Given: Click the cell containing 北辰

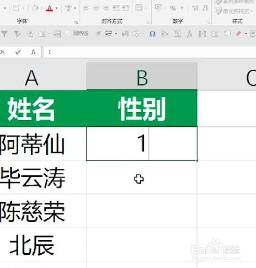Looking at the screenshot, I should pos(43,245).
